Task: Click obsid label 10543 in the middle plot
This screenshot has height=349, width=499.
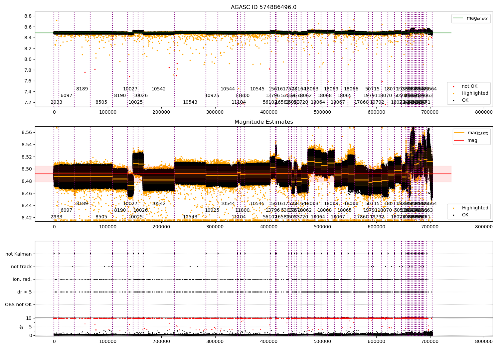Action: click(x=190, y=217)
